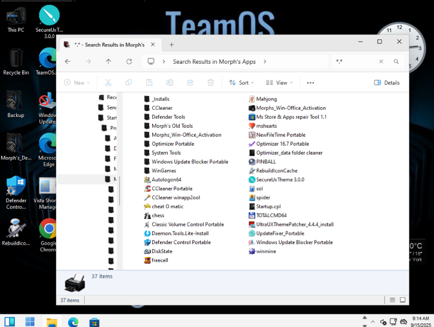
Task: Open the System Tools folder
Action: pos(162,153)
